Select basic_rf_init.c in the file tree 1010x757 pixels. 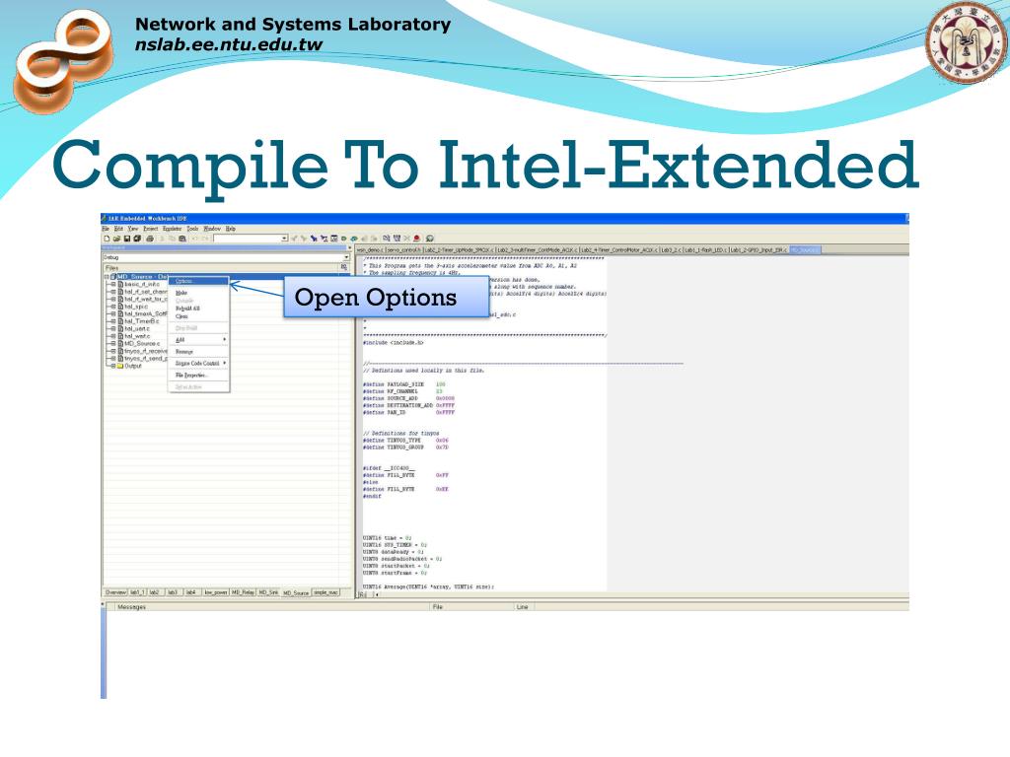click(x=141, y=284)
